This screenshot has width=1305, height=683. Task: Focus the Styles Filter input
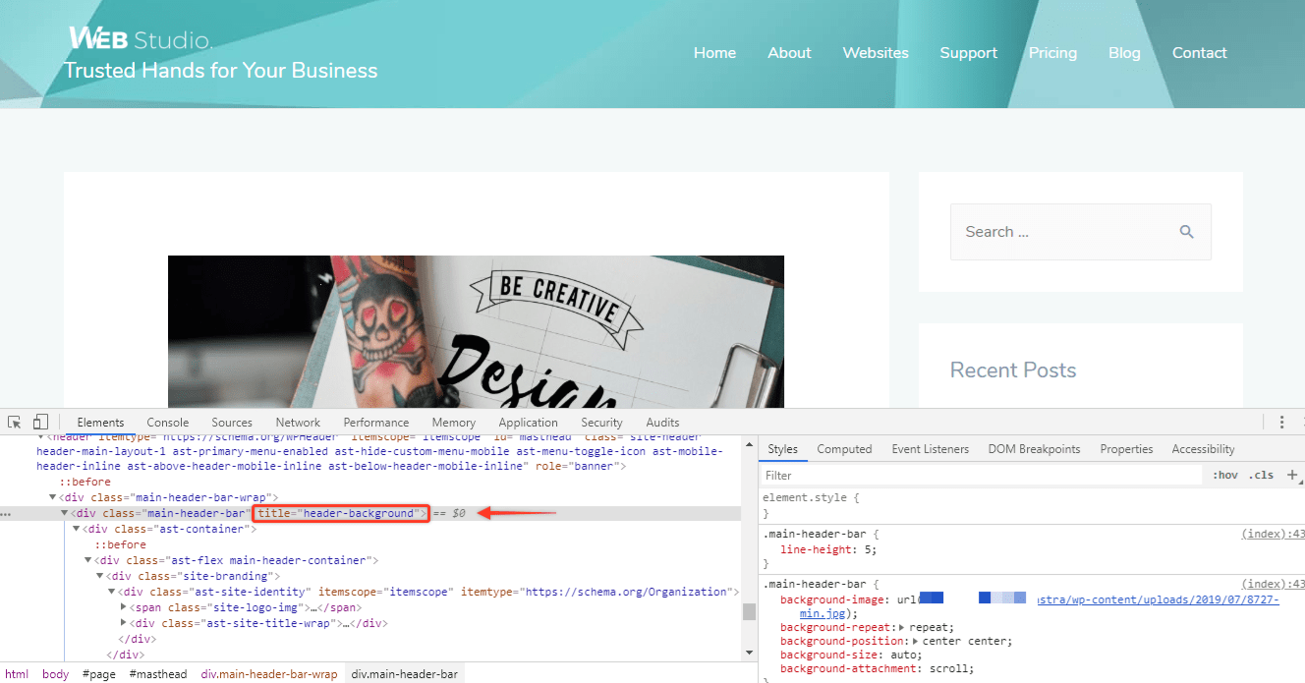983,475
